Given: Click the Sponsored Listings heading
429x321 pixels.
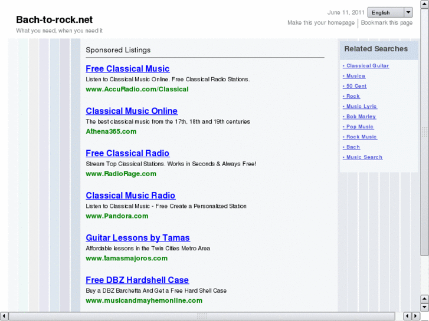Looking at the screenshot, I should coord(118,50).
